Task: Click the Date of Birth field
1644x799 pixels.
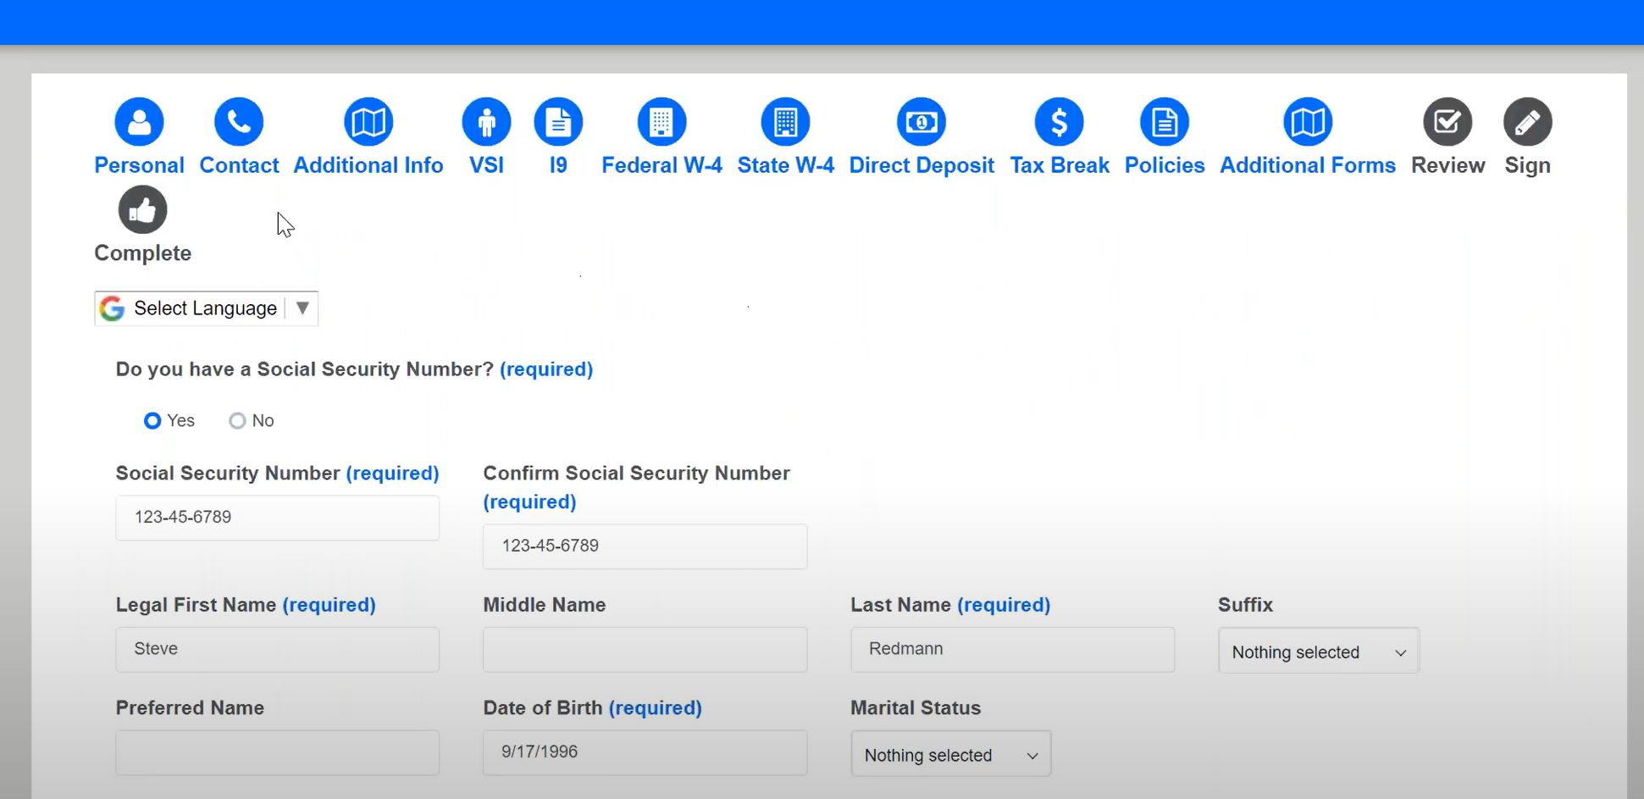Action: click(645, 752)
